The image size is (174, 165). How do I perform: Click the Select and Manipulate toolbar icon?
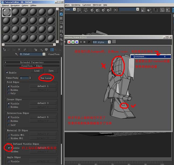86,10
